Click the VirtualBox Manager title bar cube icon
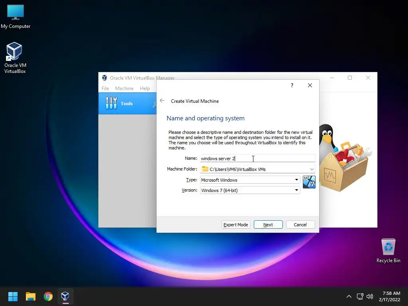Screen dimensions: 408x306 (x=105, y=78)
